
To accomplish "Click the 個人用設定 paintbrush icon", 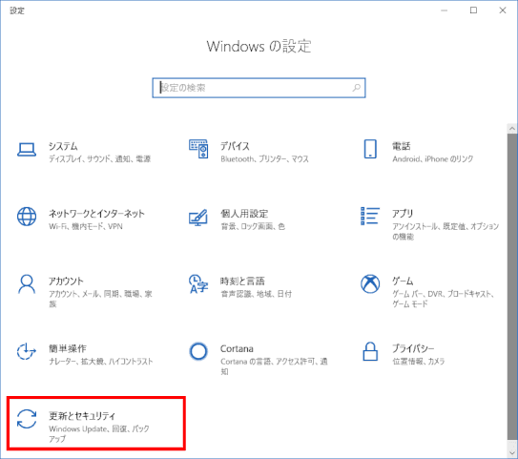I will click(198, 218).
